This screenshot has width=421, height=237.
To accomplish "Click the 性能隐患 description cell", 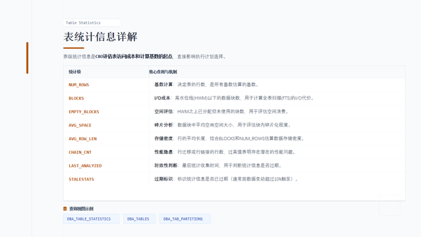I will tap(277, 152).
